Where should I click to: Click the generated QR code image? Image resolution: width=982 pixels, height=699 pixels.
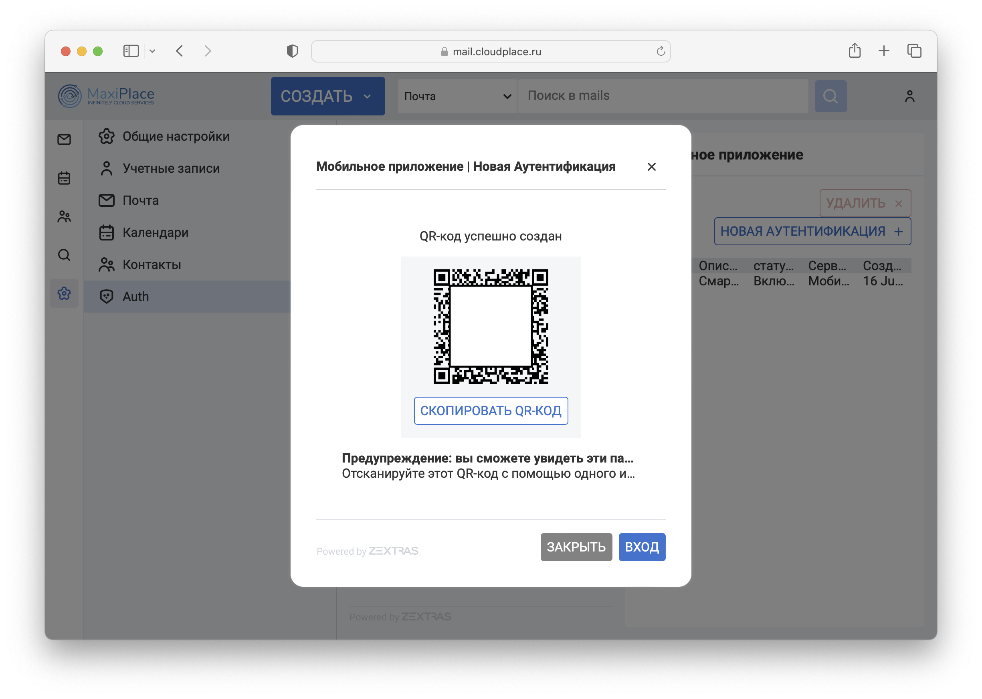coord(491,326)
